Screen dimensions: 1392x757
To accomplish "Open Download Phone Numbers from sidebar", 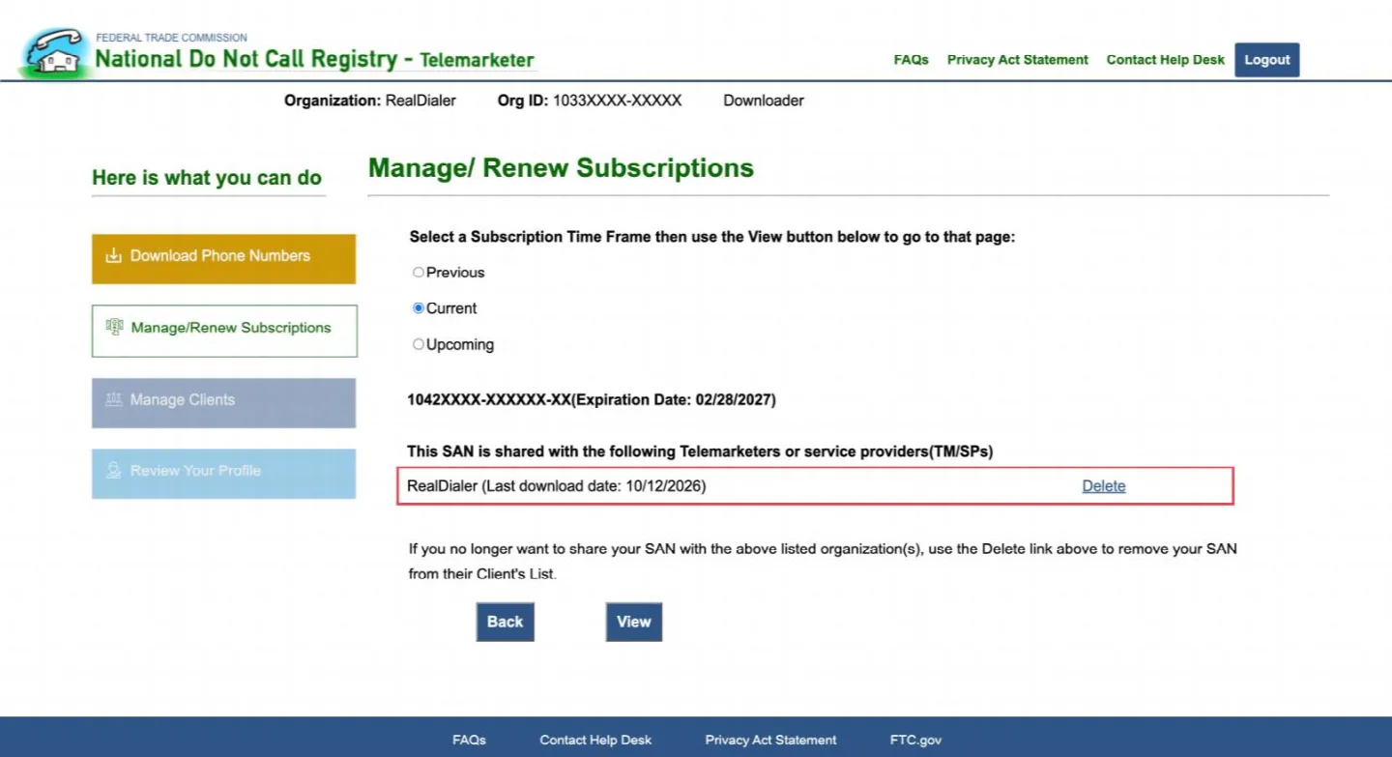I will tap(223, 258).
